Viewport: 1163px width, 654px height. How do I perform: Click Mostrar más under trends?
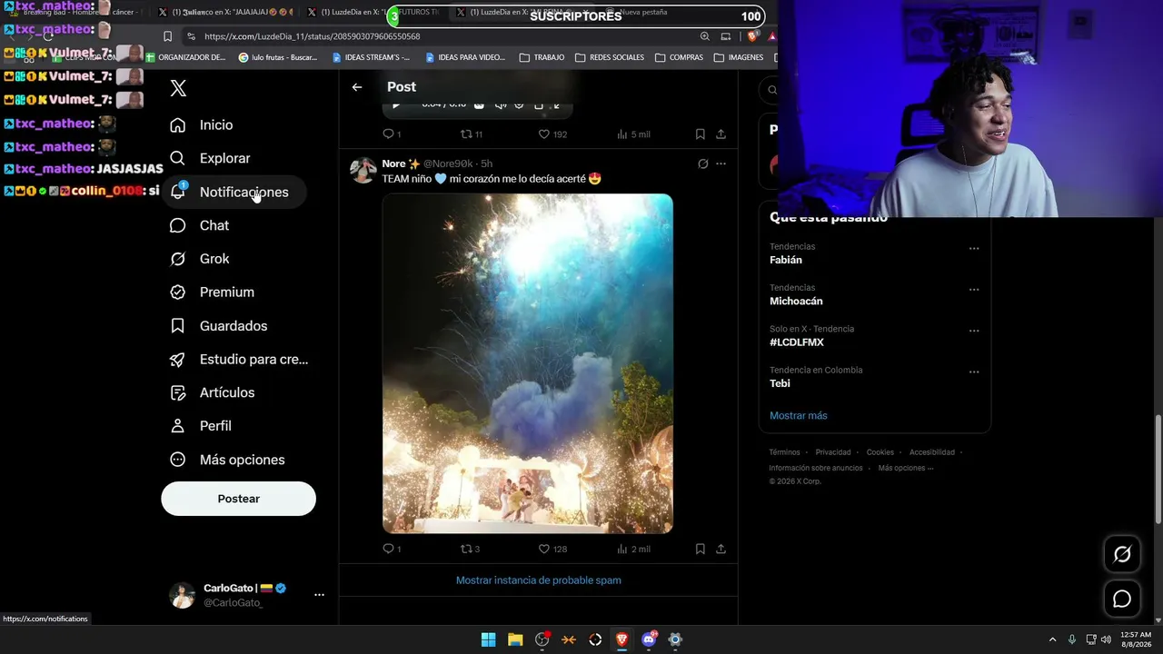(x=799, y=415)
